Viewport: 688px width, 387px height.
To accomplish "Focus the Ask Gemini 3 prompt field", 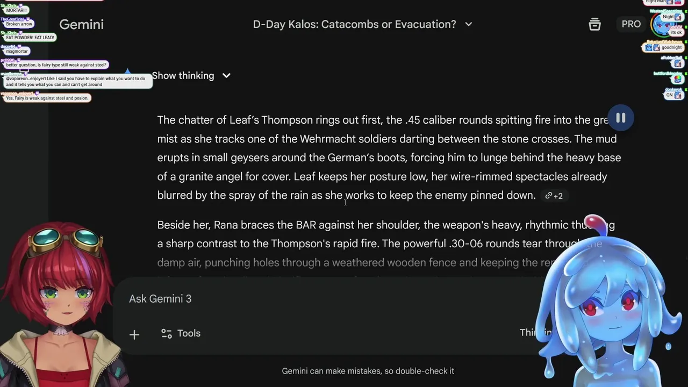I will (x=322, y=299).
